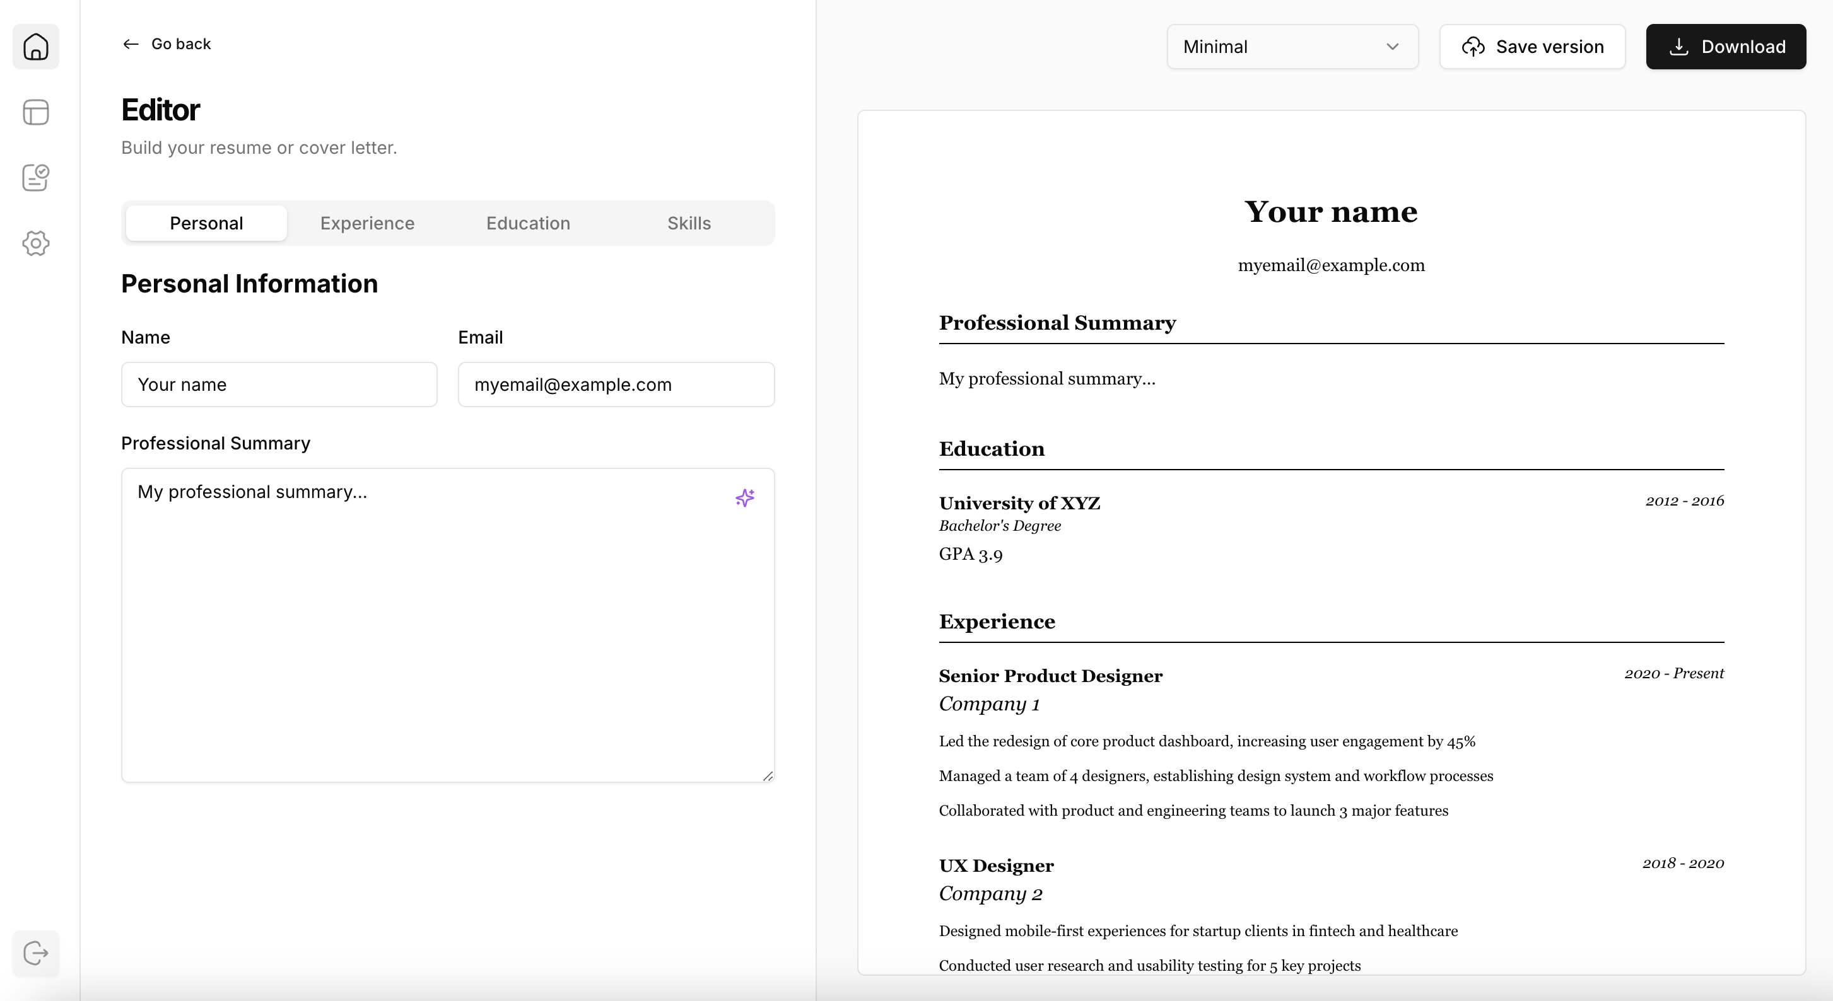Image resolution: width=1833 pixels, height=1001 pixels.
Task: Click the Go back link
Action: click(x=181, y=44)
